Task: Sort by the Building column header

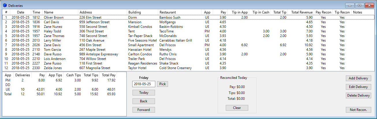Action: 143,12
